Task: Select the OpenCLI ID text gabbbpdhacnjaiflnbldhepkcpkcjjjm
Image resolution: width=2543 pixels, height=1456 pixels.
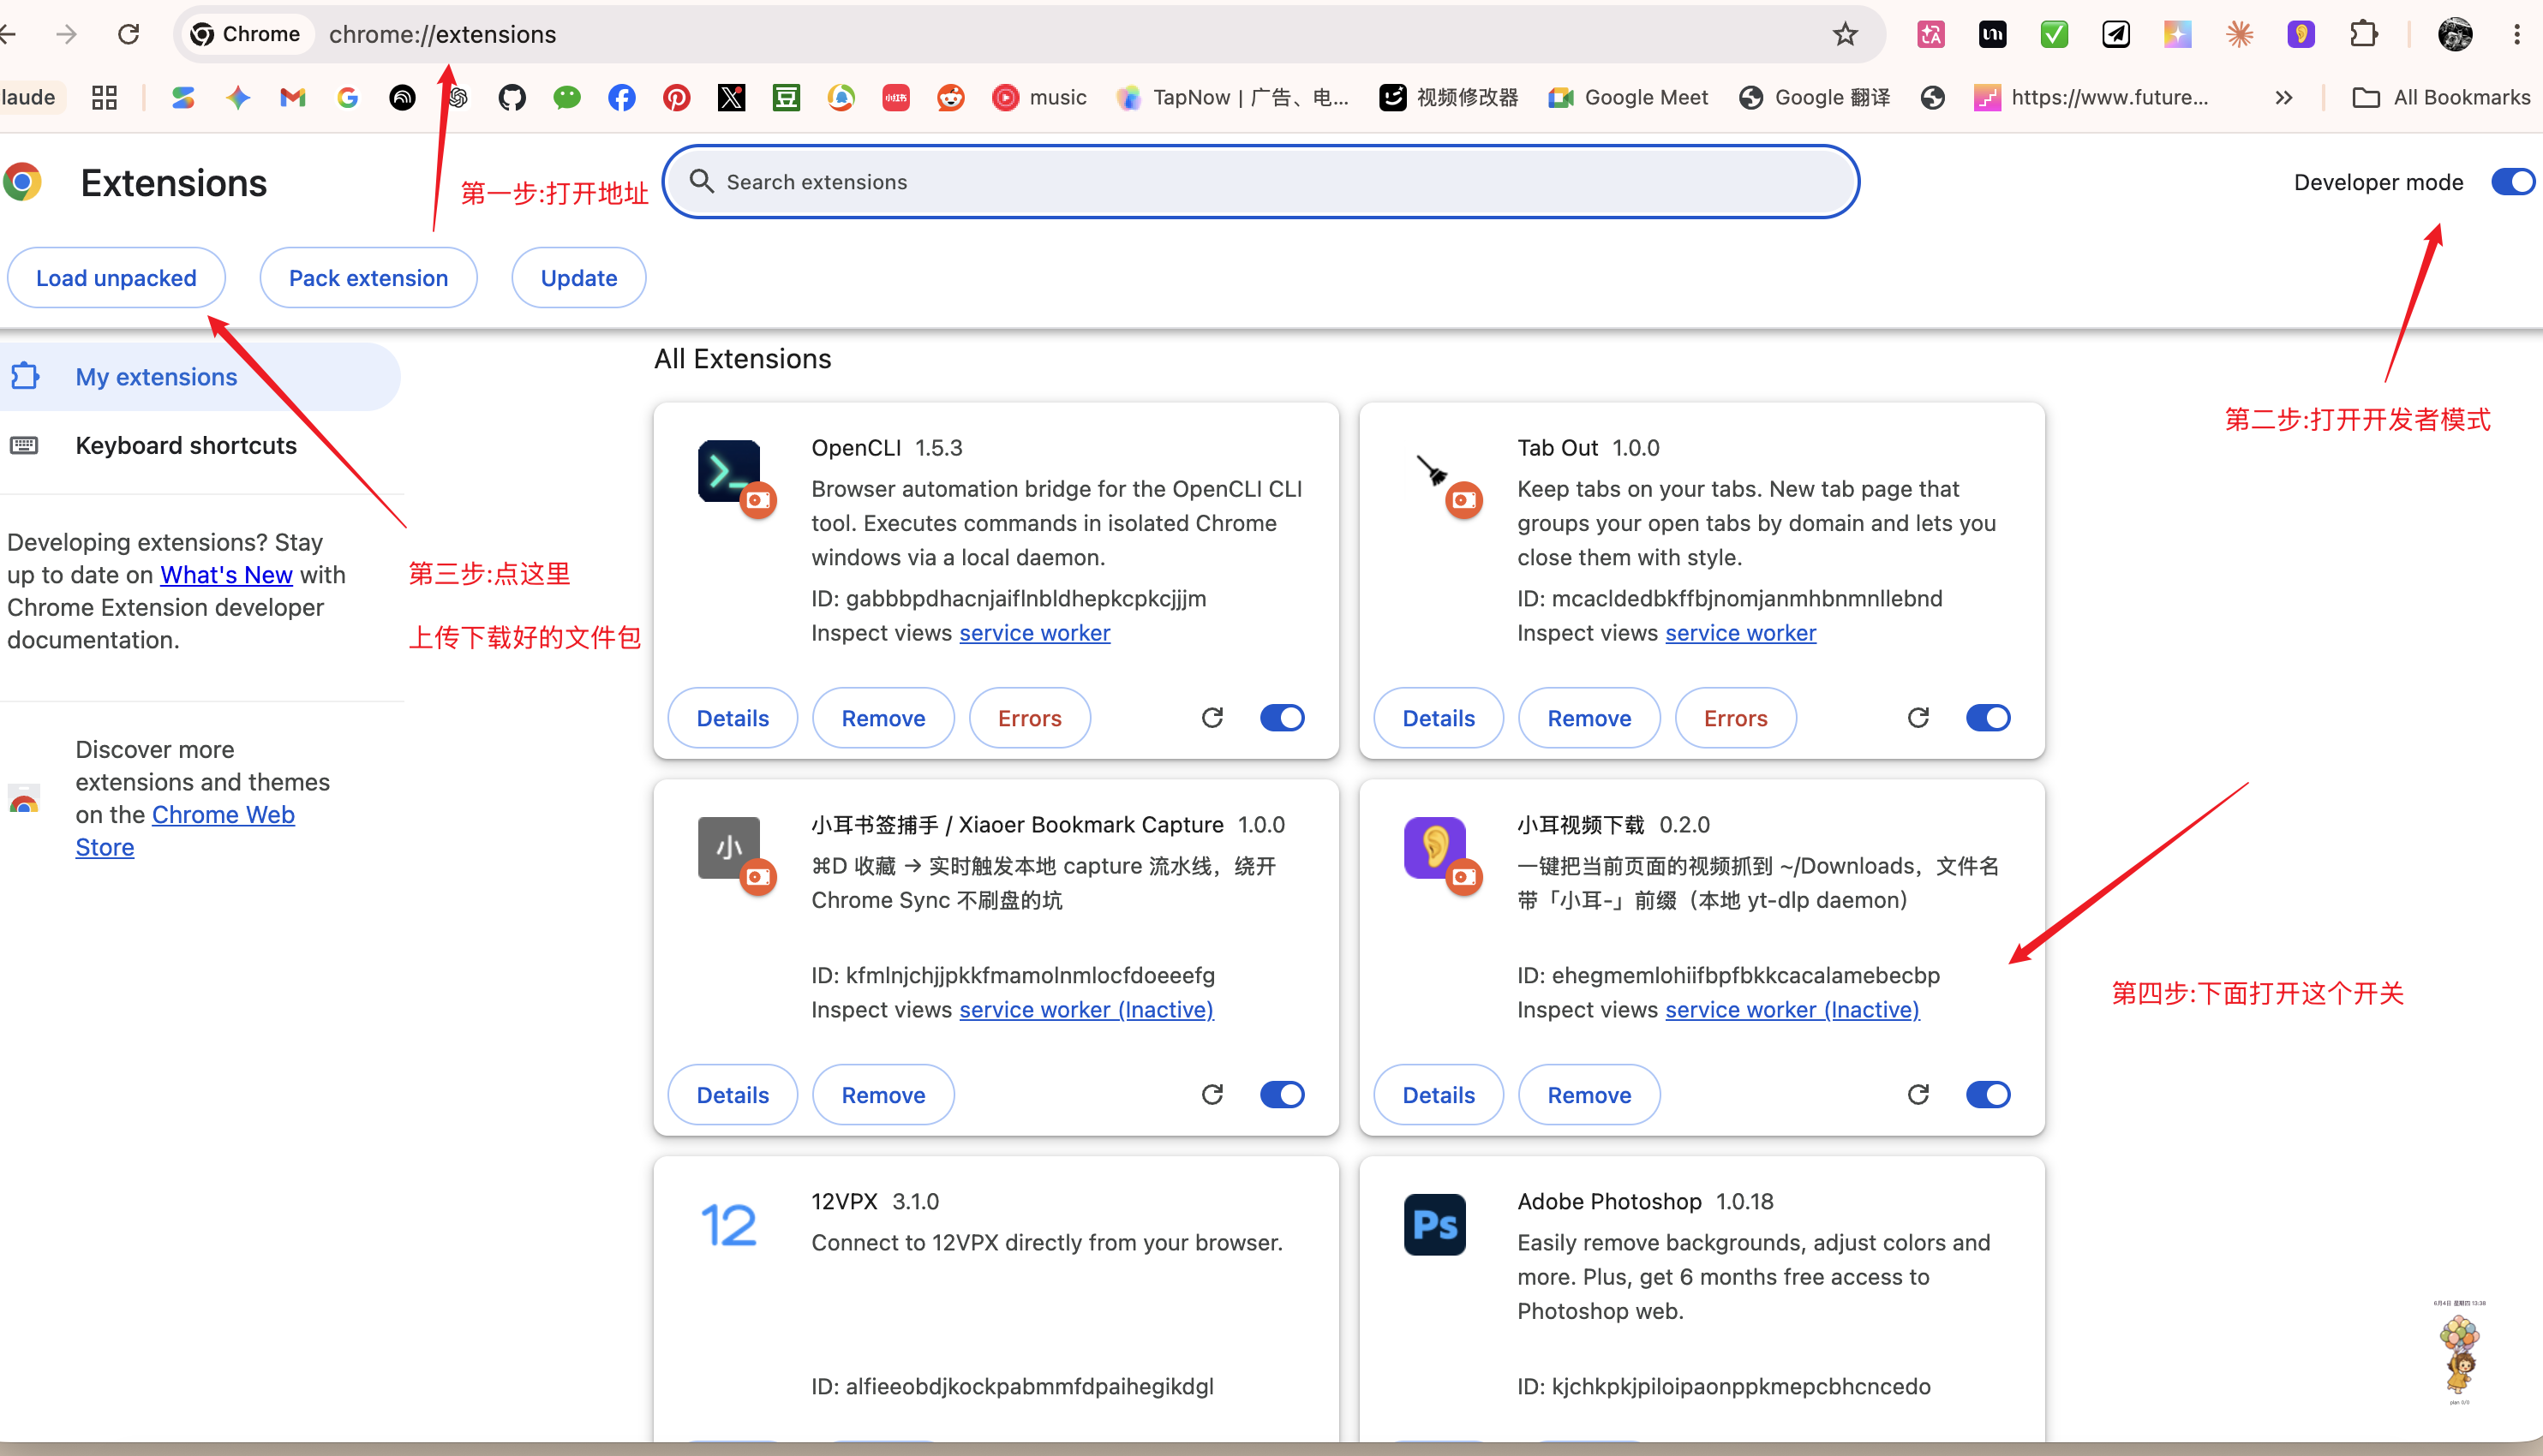Action: tap(1026, 599)
